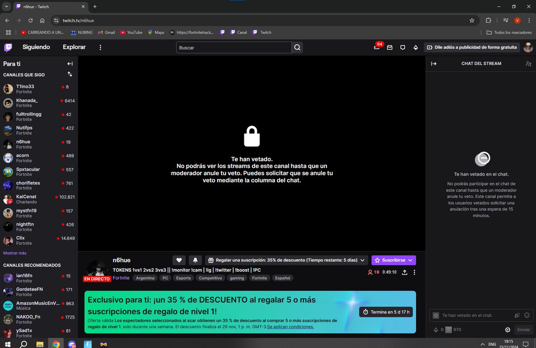This screenshot has width=536, height=348.
Task: Open the Gmail bookmark
Action: (x=106, y=32)
